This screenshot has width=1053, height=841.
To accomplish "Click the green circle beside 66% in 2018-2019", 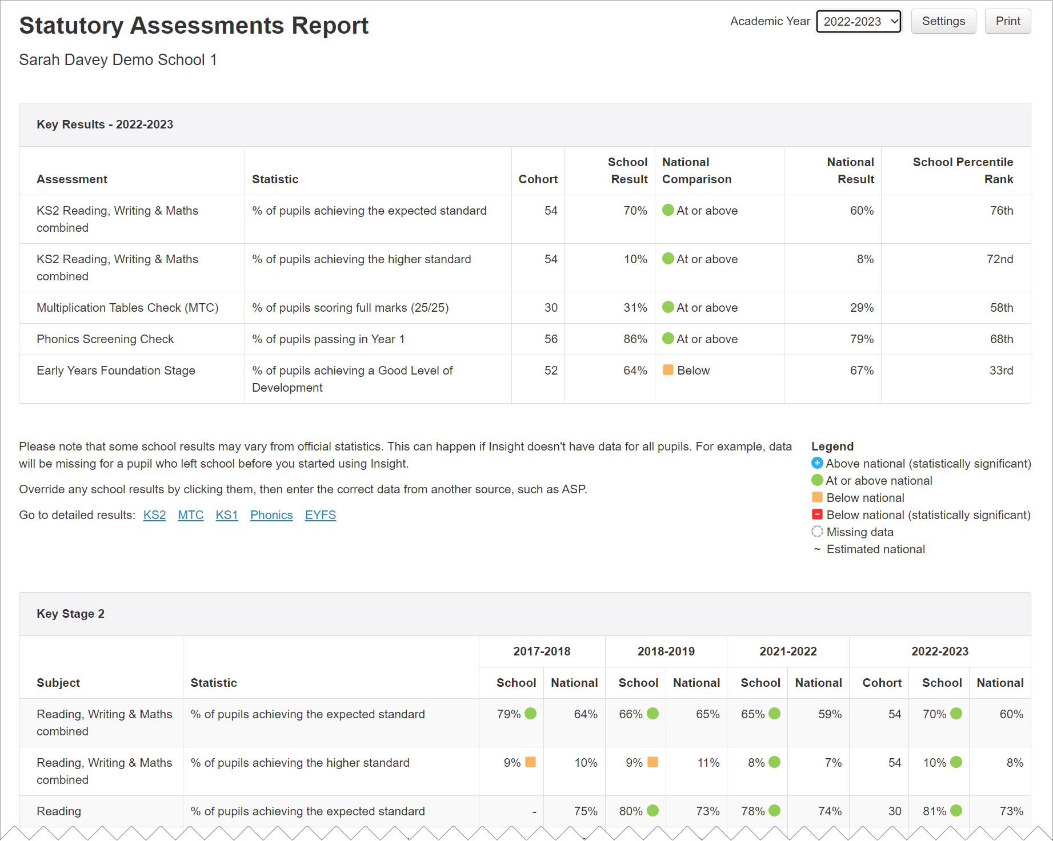I will pyautogui.click(x=652, y=714).
